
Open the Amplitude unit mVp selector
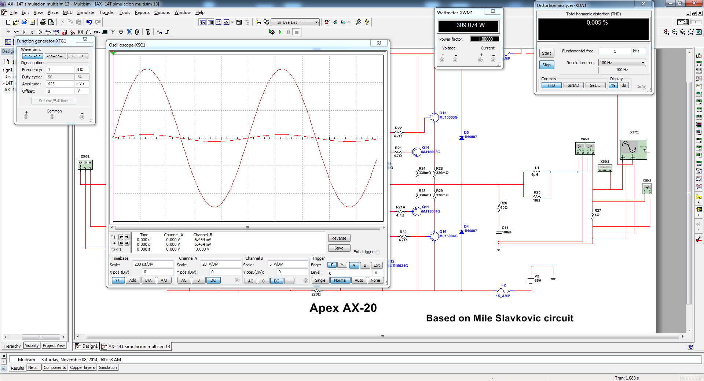coord(82,84)
